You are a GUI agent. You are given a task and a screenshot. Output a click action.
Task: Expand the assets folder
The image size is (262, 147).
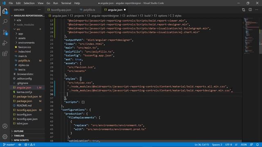point(22,38)
